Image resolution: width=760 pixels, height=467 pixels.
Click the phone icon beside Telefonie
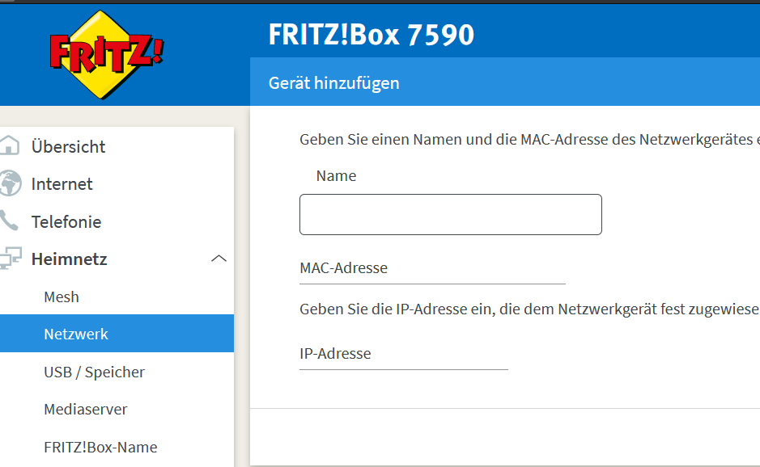point(9,221)
